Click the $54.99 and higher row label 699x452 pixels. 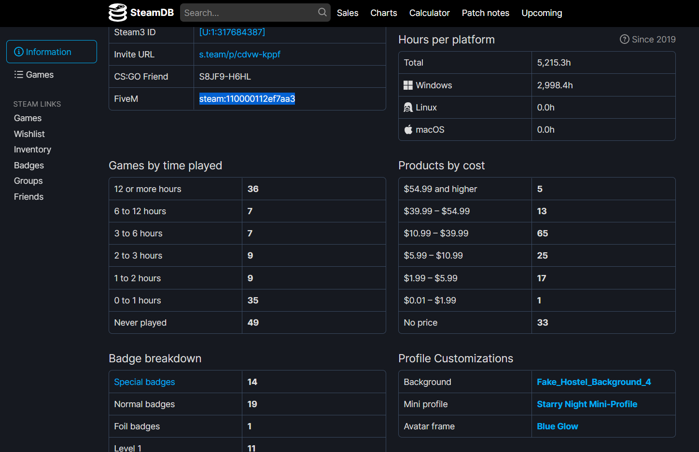(x=440, y=189)
